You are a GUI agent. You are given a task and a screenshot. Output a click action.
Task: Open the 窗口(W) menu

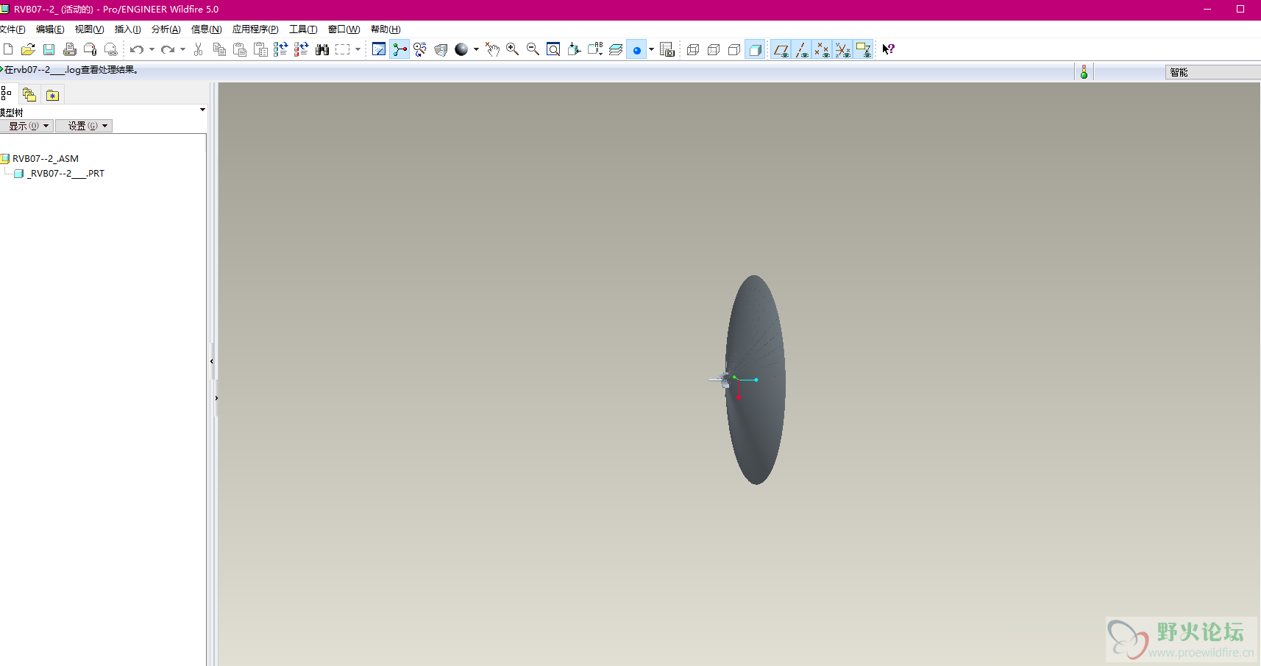pos(344,29)
